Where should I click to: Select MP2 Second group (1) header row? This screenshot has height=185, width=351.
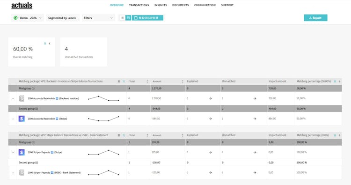pyautogui.click(x=175, y=163)
